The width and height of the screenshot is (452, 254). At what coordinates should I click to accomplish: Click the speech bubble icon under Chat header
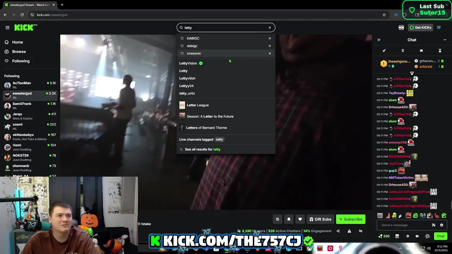pos(421,51)
